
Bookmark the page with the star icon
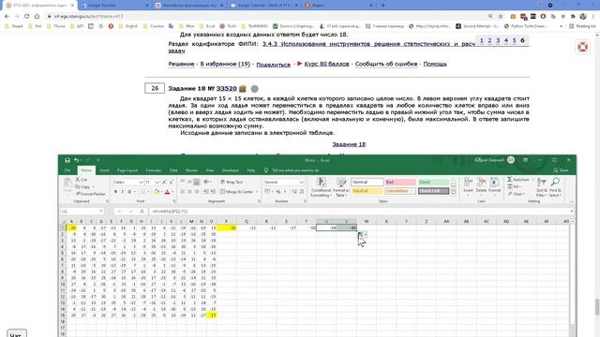500,17
